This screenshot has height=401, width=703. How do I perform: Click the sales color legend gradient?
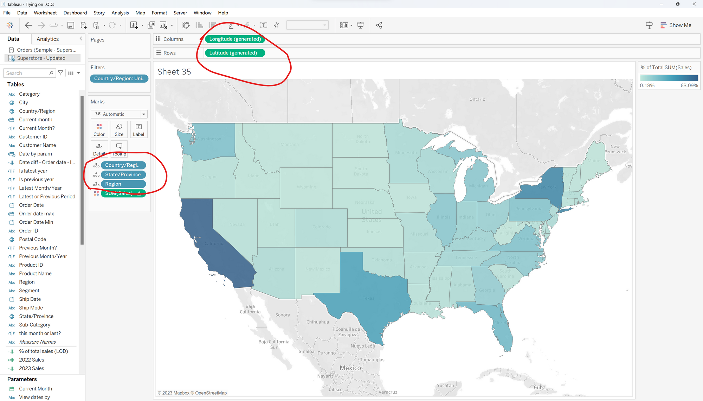pos(669,78)
